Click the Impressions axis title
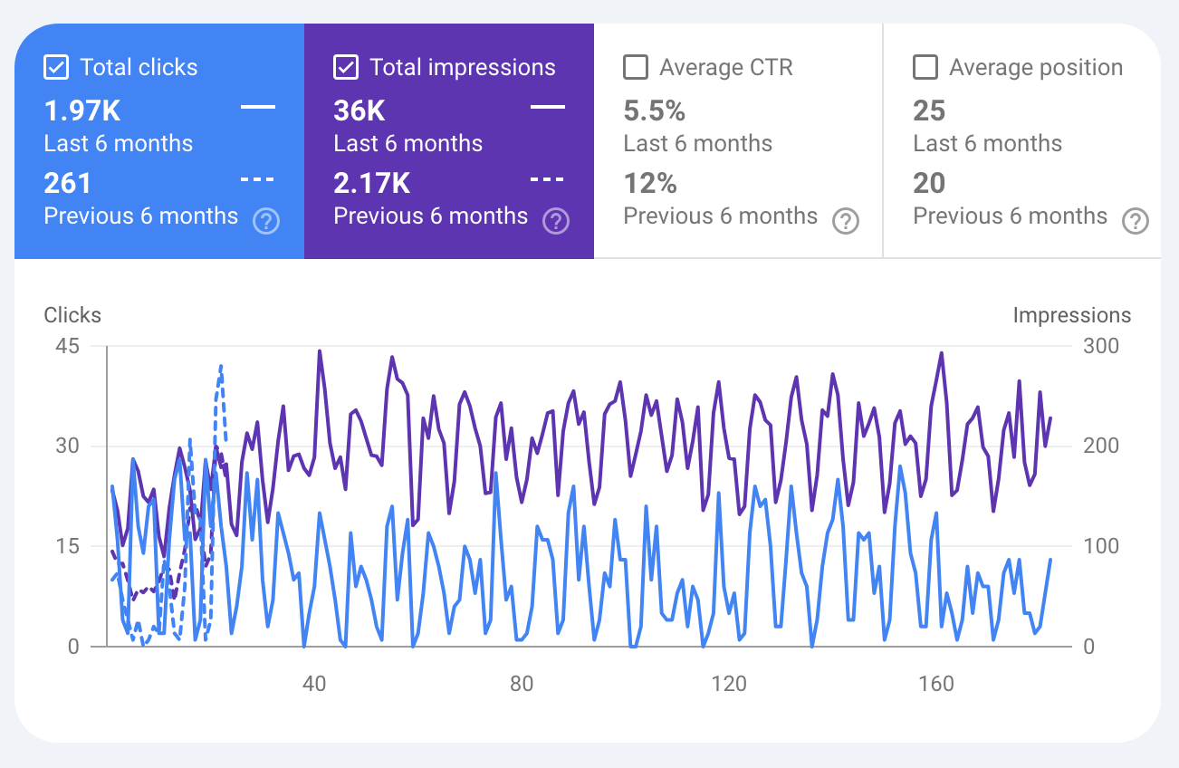Viewport: 1179px width, 768px height. pyautogui.click(x=1071, y=315)
